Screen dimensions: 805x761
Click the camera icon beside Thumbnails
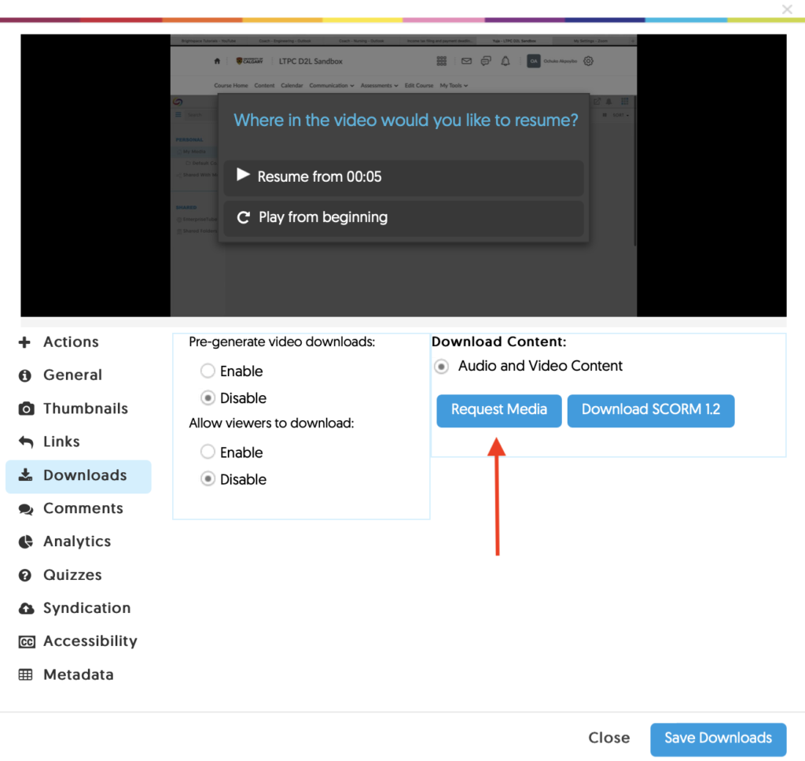point(26,409)
